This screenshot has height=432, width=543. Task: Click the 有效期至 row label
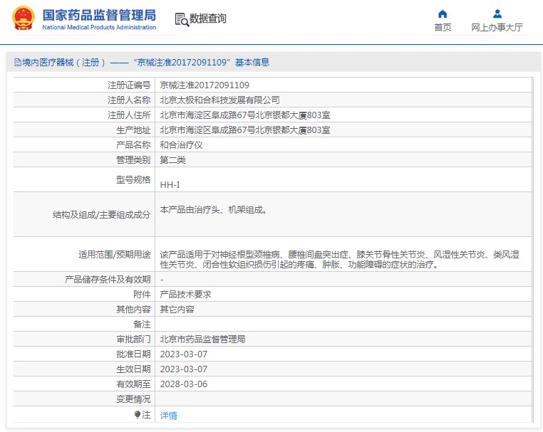pos(133,384)
